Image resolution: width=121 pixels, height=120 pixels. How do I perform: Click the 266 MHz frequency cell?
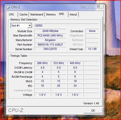[42, 63]
